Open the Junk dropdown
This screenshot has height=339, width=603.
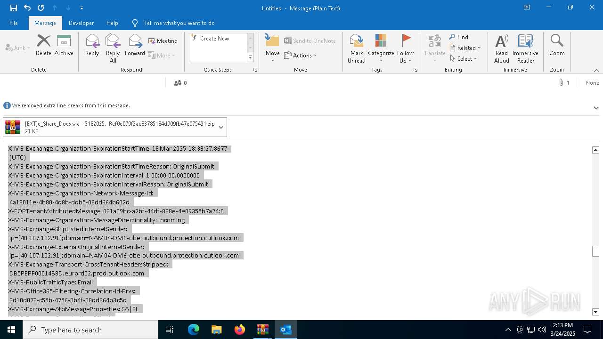(x=18, y=48)
